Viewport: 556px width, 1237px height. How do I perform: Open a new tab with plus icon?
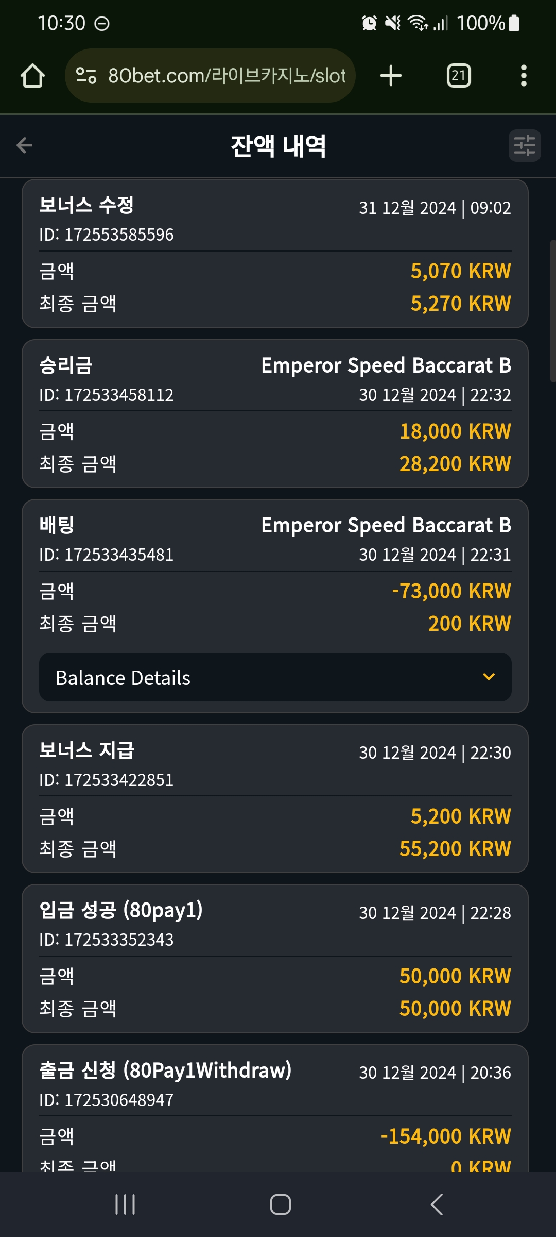point(391,76)
